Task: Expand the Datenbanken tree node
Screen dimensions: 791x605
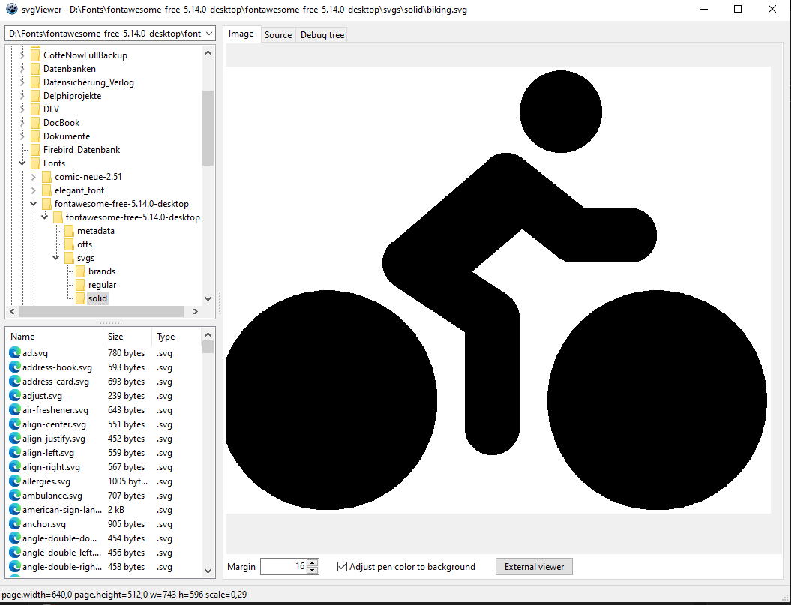Action: [22, 69]
